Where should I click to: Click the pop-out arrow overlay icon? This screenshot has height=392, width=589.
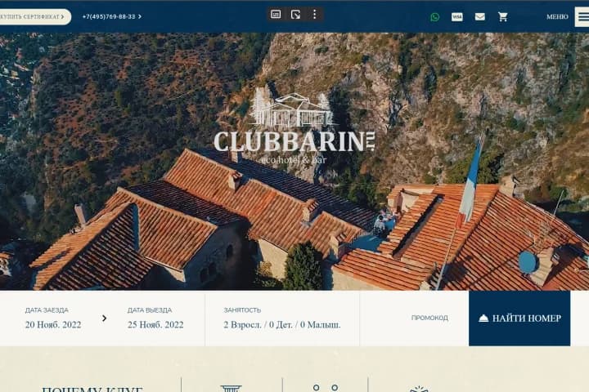click(295, 14)
